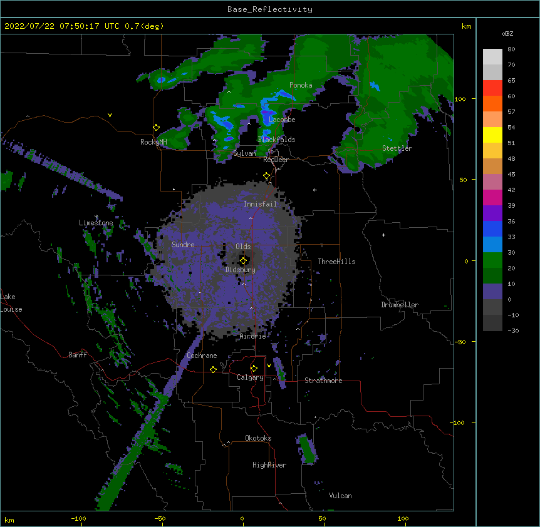This screenshot has height=527, width=540.
Task: Select the ThreeHills label
Action: pyautogui.click(x=336, y=262)
